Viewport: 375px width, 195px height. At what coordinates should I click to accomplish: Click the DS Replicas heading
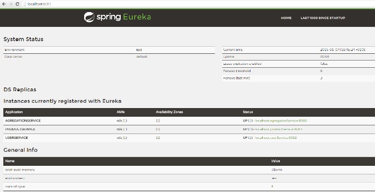tap(20, 89)
